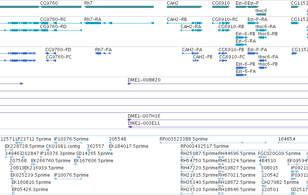Click EST label EK025239.5prime
Image resolution: width=308 pixels, height=195 pixels.
pyautogui.click(x=30, y=175)
